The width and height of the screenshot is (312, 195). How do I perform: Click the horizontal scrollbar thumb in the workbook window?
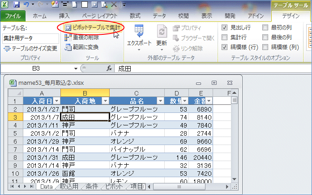click(x=179, y=187)
